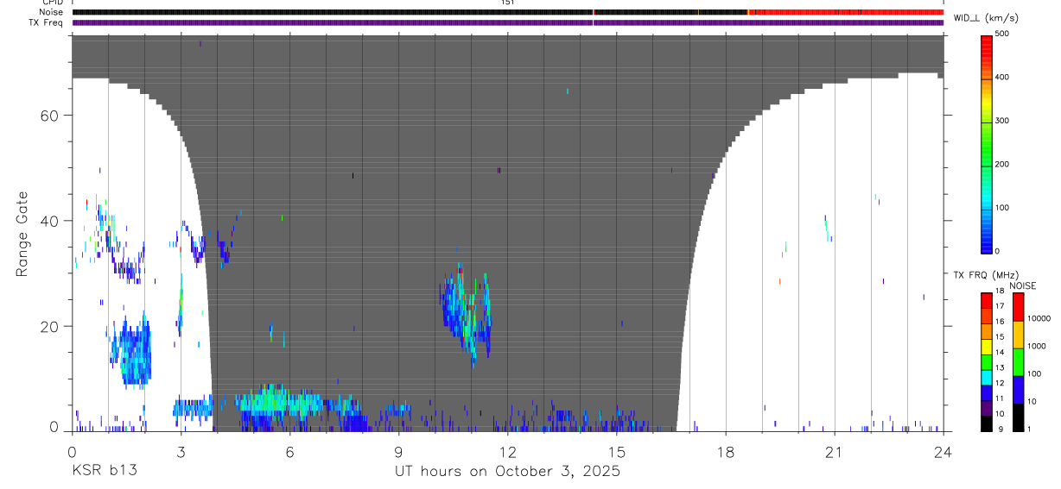Click the large scatter cluster near 11 UT, gate 25
Screen dimensions: 1061x489
pos(467,315)
